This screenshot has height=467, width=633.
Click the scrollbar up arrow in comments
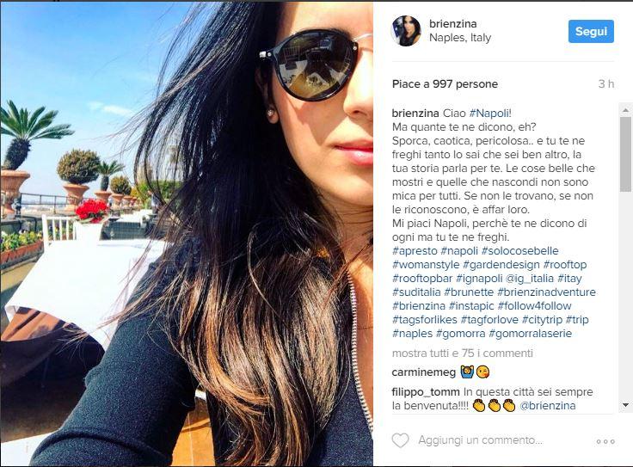(x=625, y=110)
